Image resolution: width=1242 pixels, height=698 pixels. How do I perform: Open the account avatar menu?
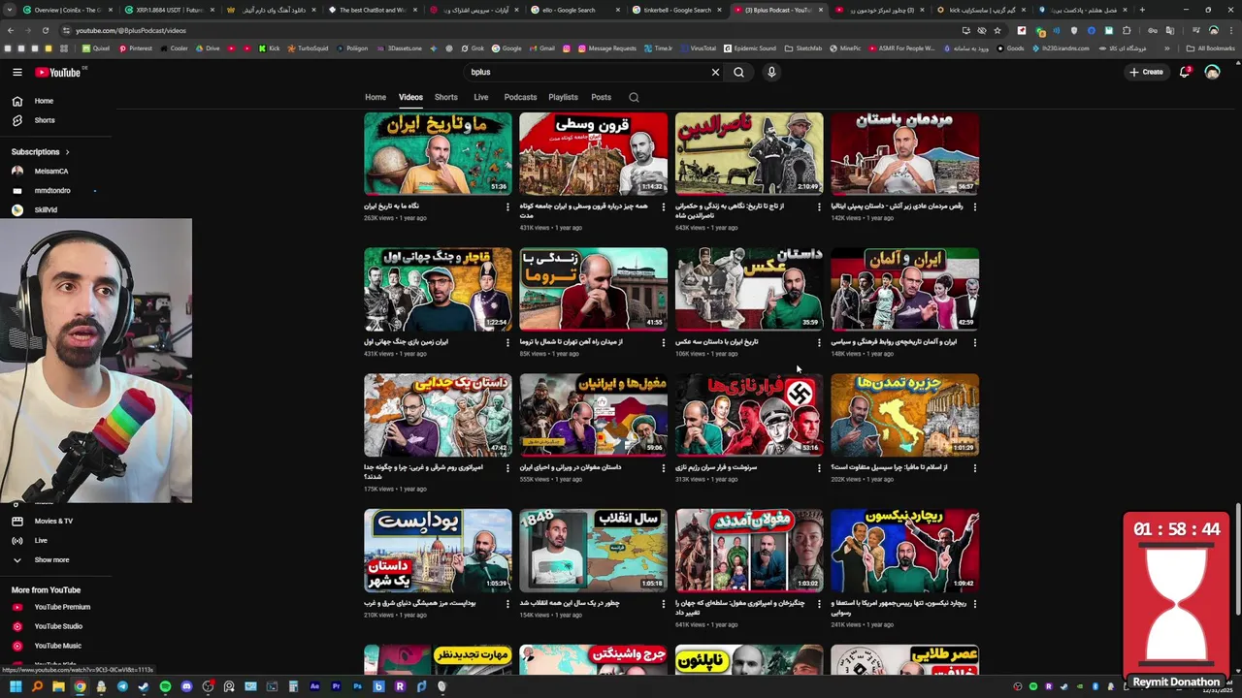tap(1212, 72)
